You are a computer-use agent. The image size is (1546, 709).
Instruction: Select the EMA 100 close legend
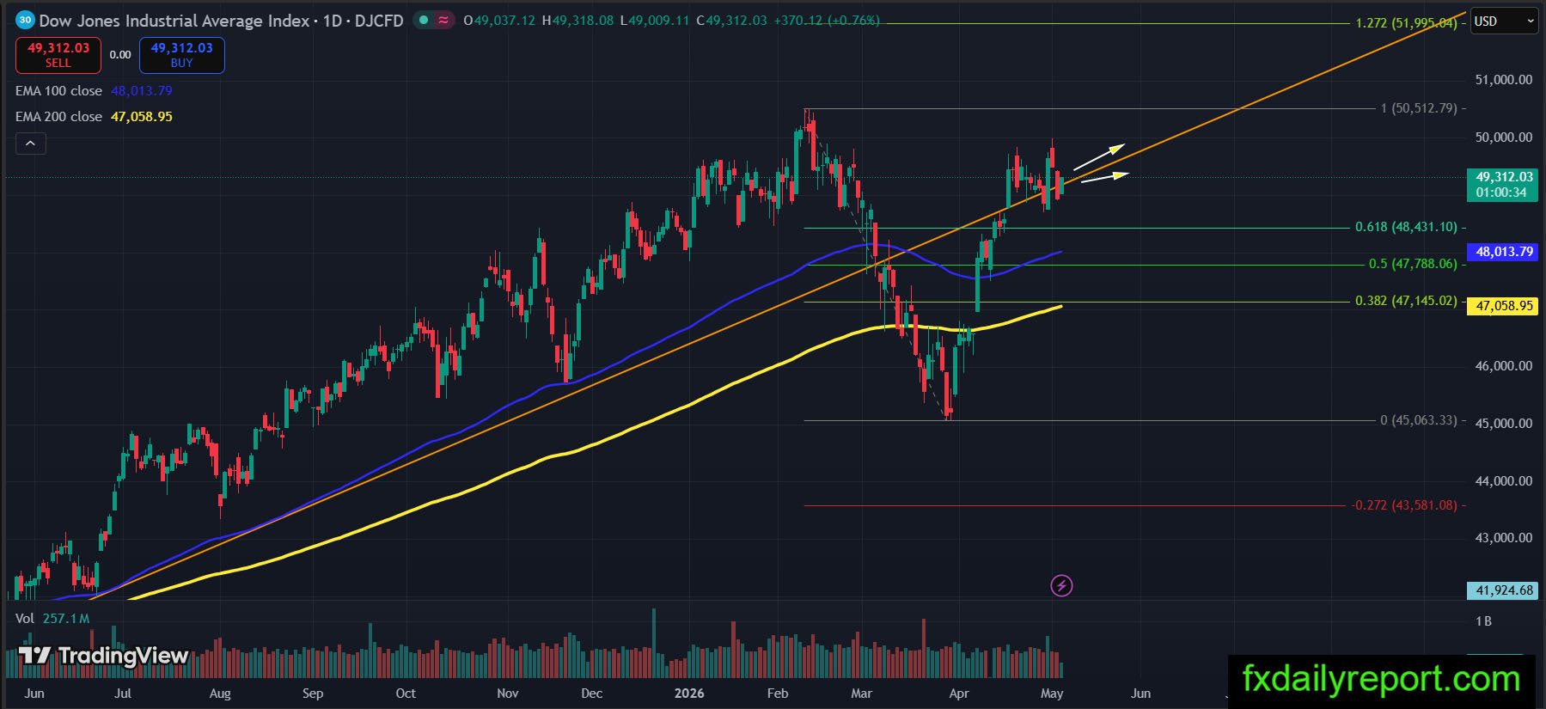pyautogui.click(x=94, y=91)
